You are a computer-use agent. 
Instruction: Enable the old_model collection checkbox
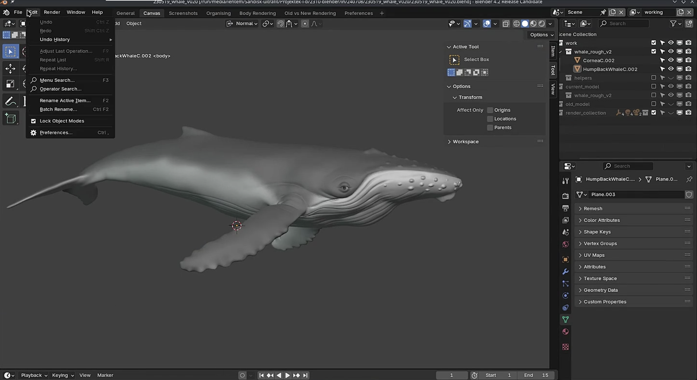pos(653,104)
